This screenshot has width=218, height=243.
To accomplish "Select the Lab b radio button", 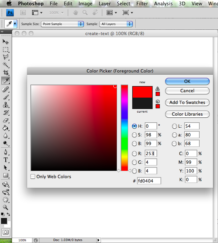I will tap(175, 143).
